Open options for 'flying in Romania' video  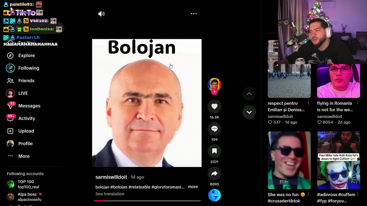[x=358, y=103]
